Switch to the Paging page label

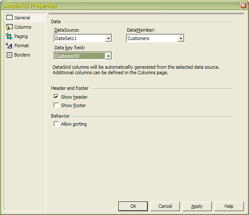pos(21,36)
